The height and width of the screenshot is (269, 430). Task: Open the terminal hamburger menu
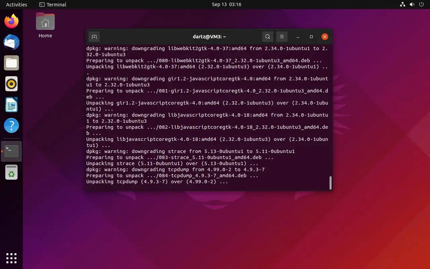282,37
